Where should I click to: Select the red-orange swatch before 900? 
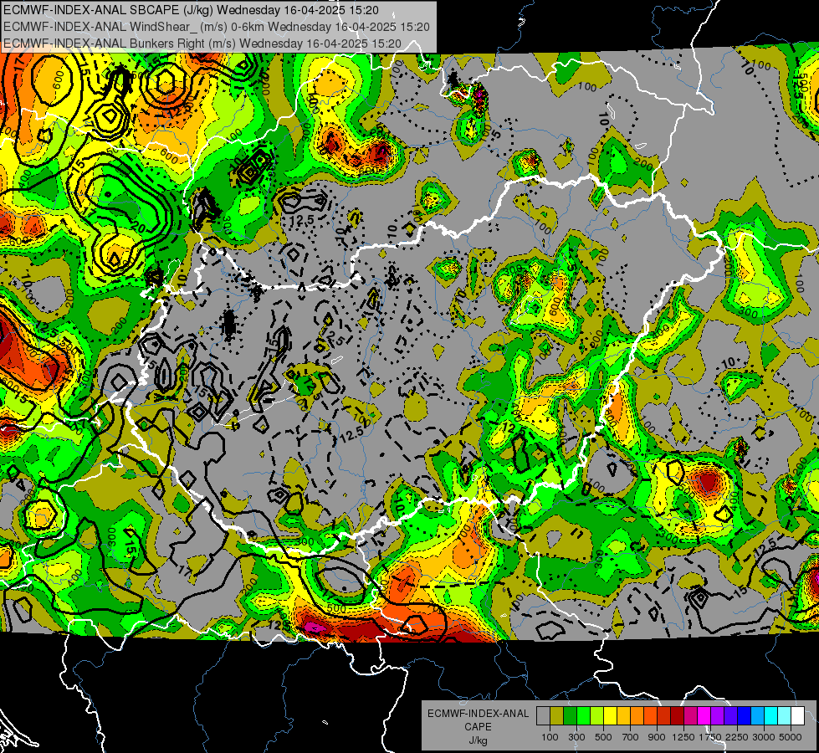point(650,716)
